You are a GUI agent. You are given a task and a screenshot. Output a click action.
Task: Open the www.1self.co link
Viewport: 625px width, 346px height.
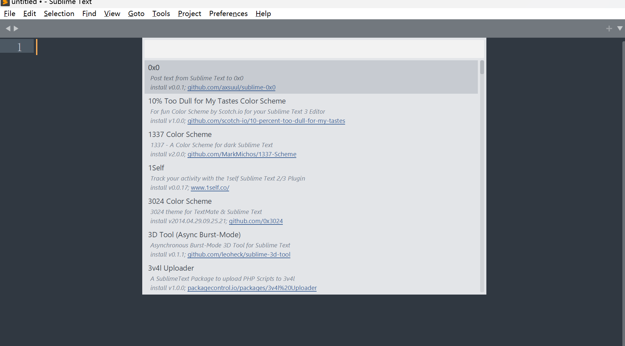click(210, 188)
